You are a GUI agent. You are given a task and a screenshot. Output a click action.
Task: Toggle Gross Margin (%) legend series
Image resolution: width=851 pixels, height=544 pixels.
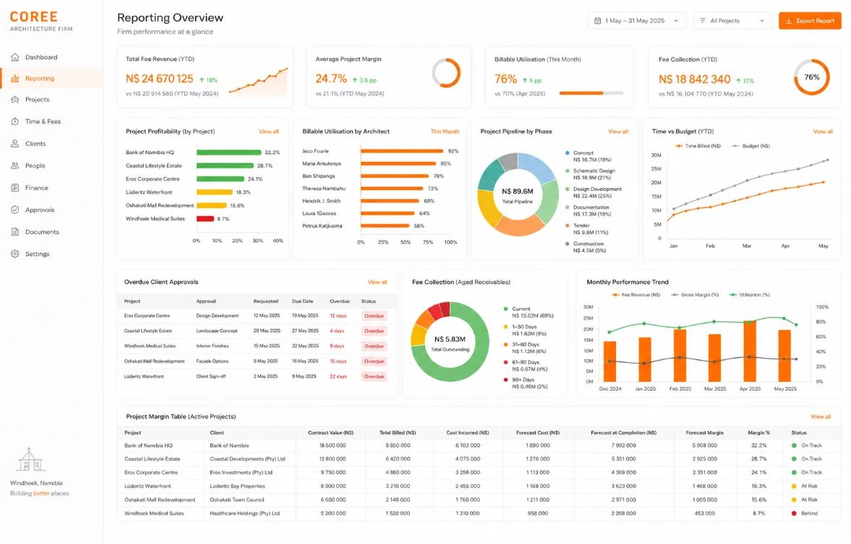(695, 295)
